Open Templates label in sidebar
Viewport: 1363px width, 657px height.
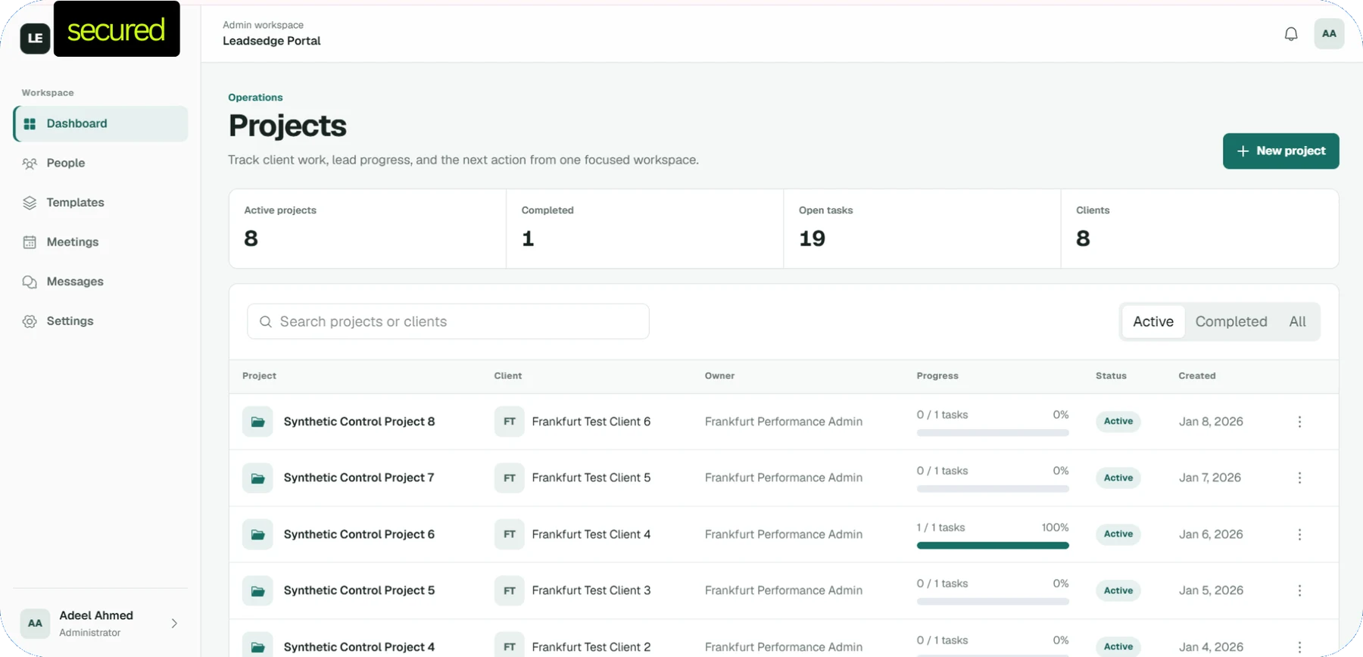coord(76,202)
